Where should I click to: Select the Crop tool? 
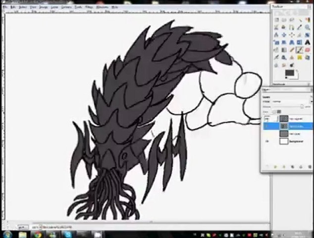(300, 35)
